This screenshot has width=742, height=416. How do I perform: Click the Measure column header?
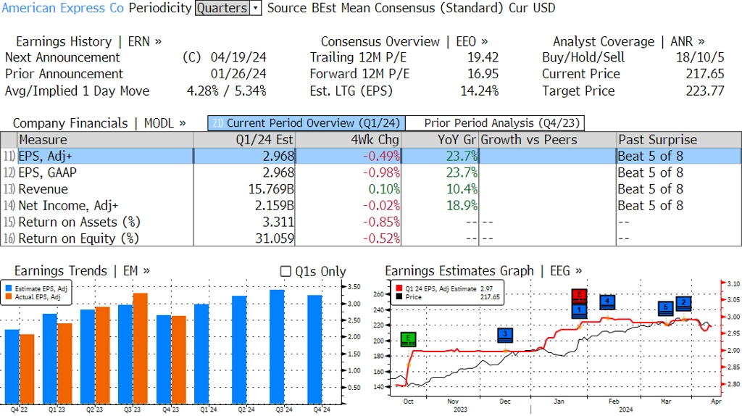tap(105, 140)
